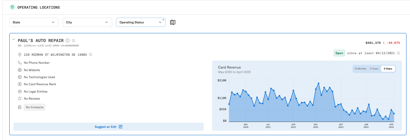Viewport: 410px width, 140px height.
Task: Click the star reviews icon
Action: 20,99
